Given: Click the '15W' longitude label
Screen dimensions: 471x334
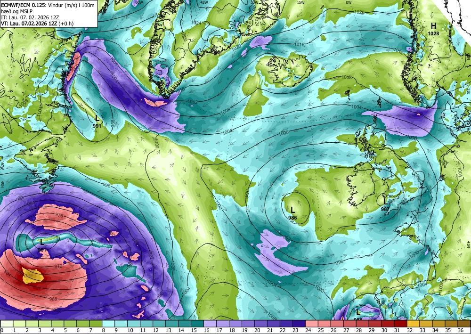Looking at the screenshot, I should pos(300,2).
